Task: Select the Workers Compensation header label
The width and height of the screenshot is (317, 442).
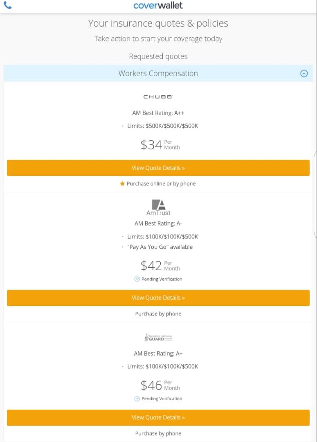Action: point(158,74)
